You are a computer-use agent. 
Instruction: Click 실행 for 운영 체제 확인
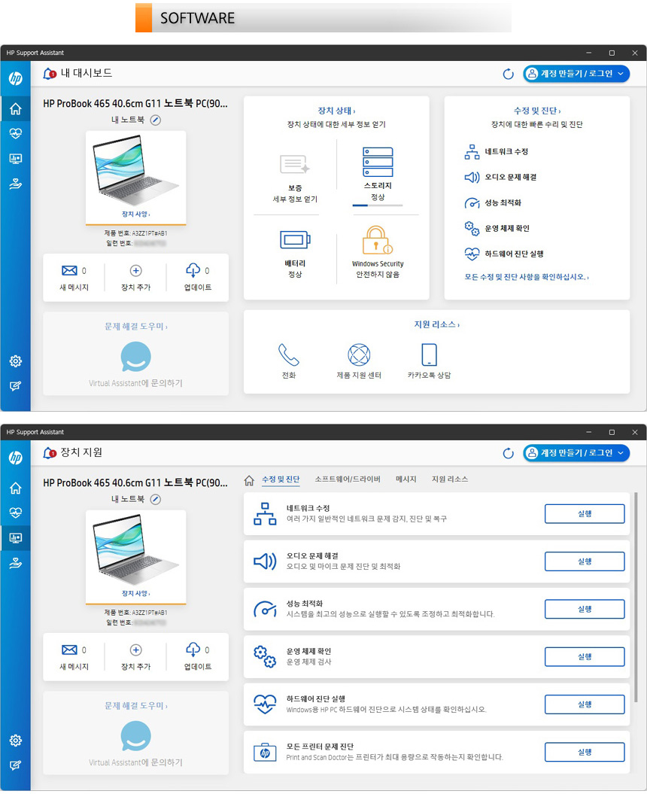[x=585, y=657]
